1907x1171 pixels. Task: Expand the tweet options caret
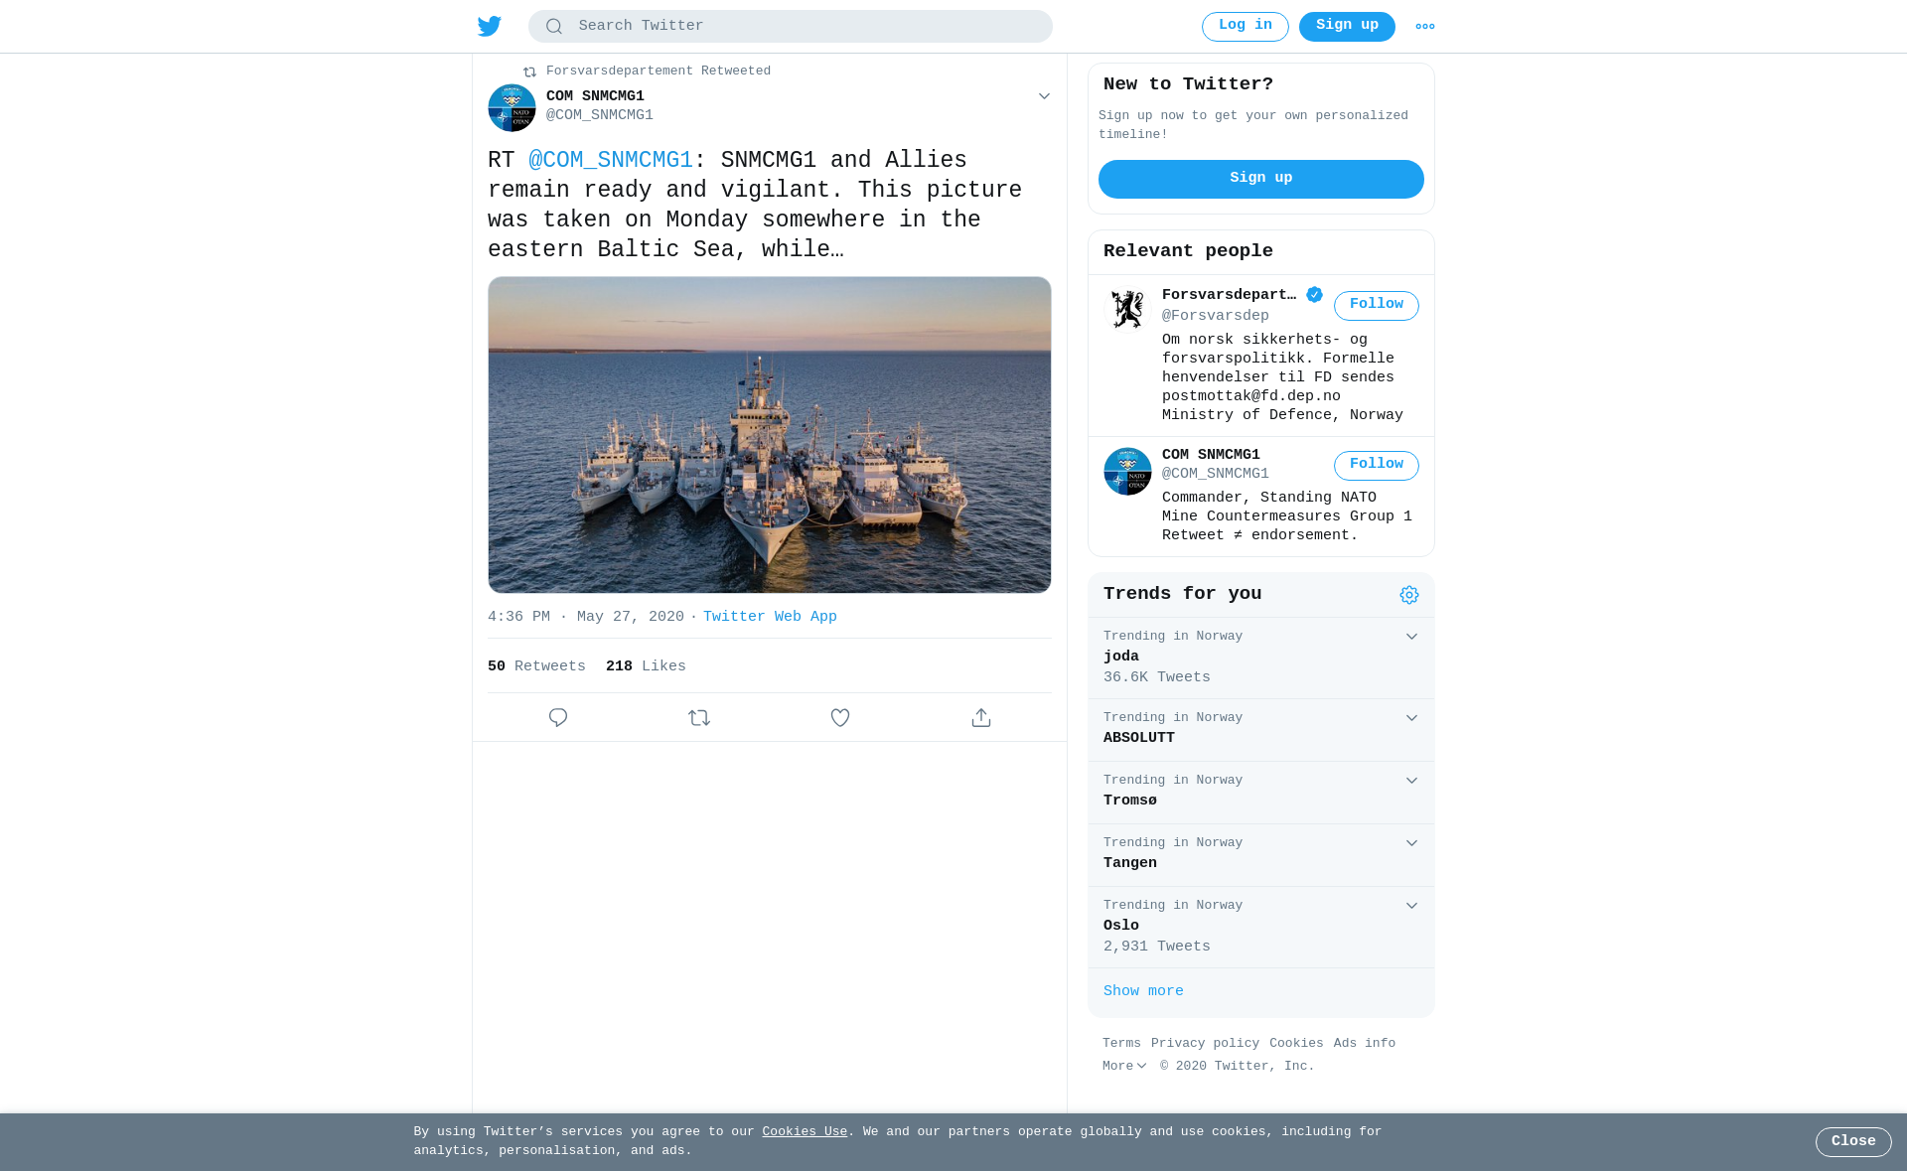point(1044,96)
